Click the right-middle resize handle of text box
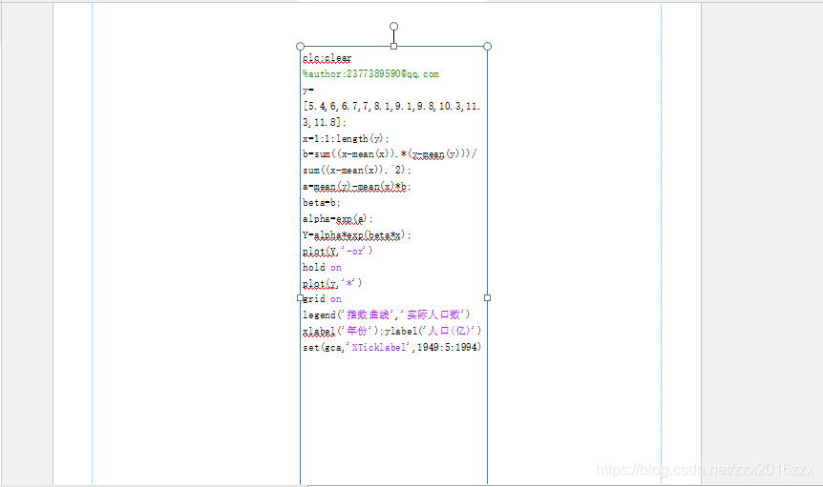 pyautogui.click(x=487, y=297)
